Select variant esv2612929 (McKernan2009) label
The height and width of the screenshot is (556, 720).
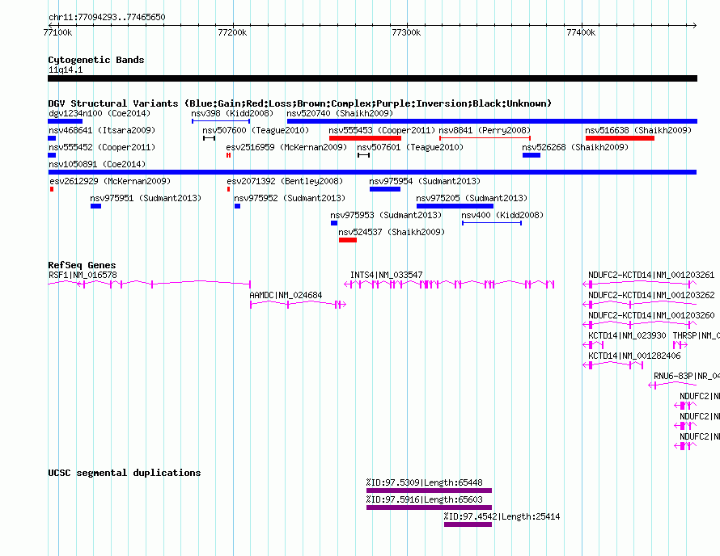tap(110, 181)
